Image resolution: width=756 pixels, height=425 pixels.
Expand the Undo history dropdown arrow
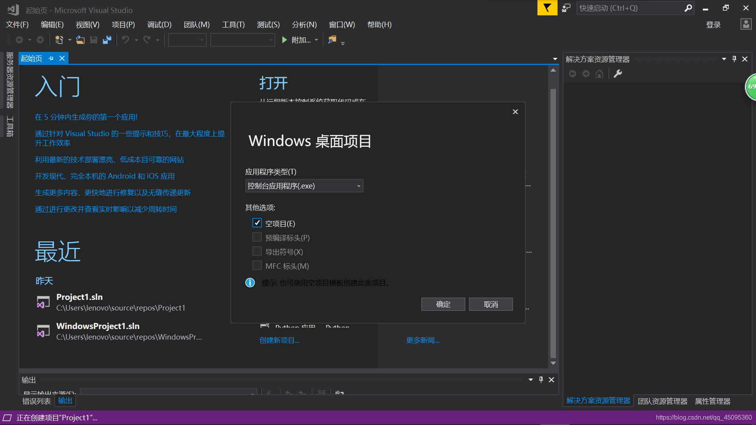[x=136, y=40]
